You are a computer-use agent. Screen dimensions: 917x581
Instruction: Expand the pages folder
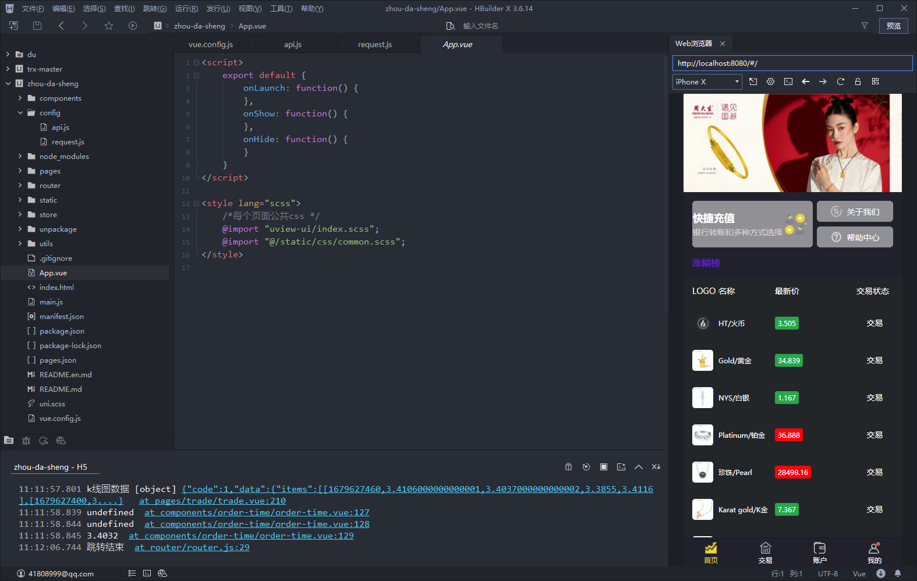[x=20, y=171]
